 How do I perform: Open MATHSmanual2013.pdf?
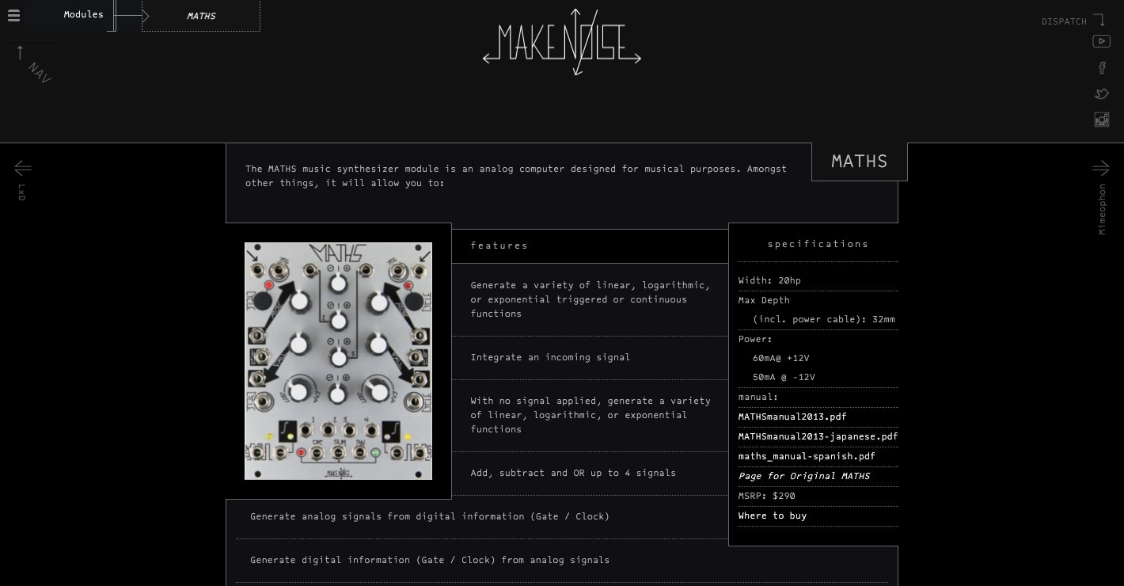[x=792, y=417]
